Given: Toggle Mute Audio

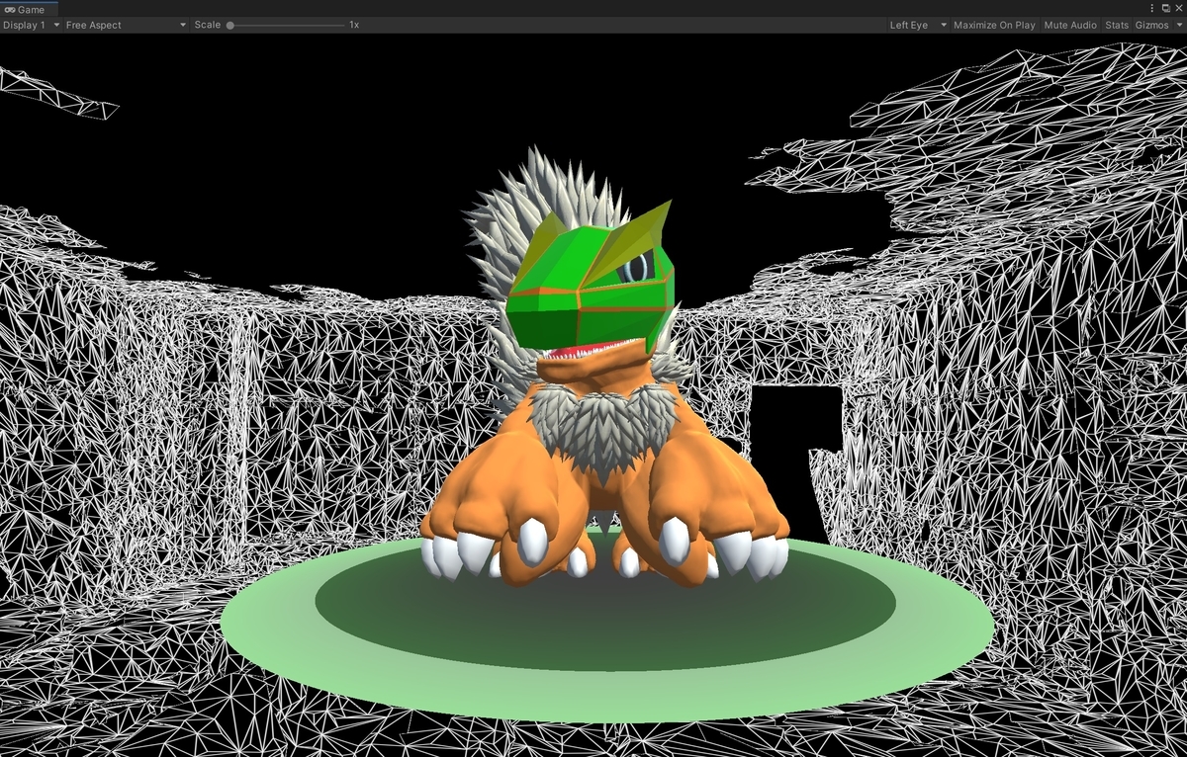Looking at the screenshot, I should [1070, 25].
